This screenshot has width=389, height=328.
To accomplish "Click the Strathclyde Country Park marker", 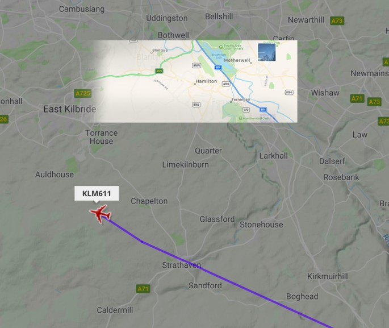I will (220, 47).
